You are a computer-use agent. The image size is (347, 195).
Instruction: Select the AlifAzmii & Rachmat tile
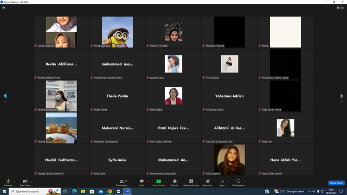pyautogui.click(x=229, y=128)
